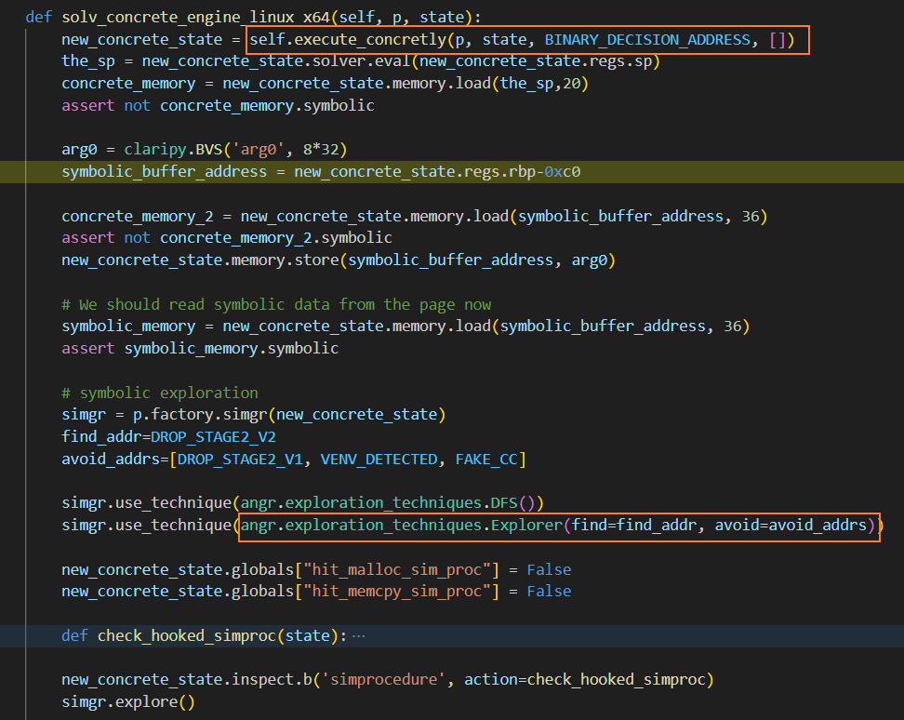
Task: Click the 'assert not concrete_memory.symbolic' line
Action: click(x=218, y=105)
